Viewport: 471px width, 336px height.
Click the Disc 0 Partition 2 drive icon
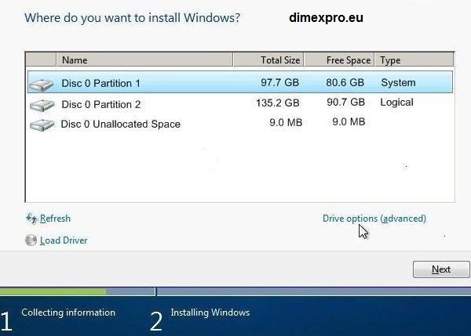tap(42, 106)
